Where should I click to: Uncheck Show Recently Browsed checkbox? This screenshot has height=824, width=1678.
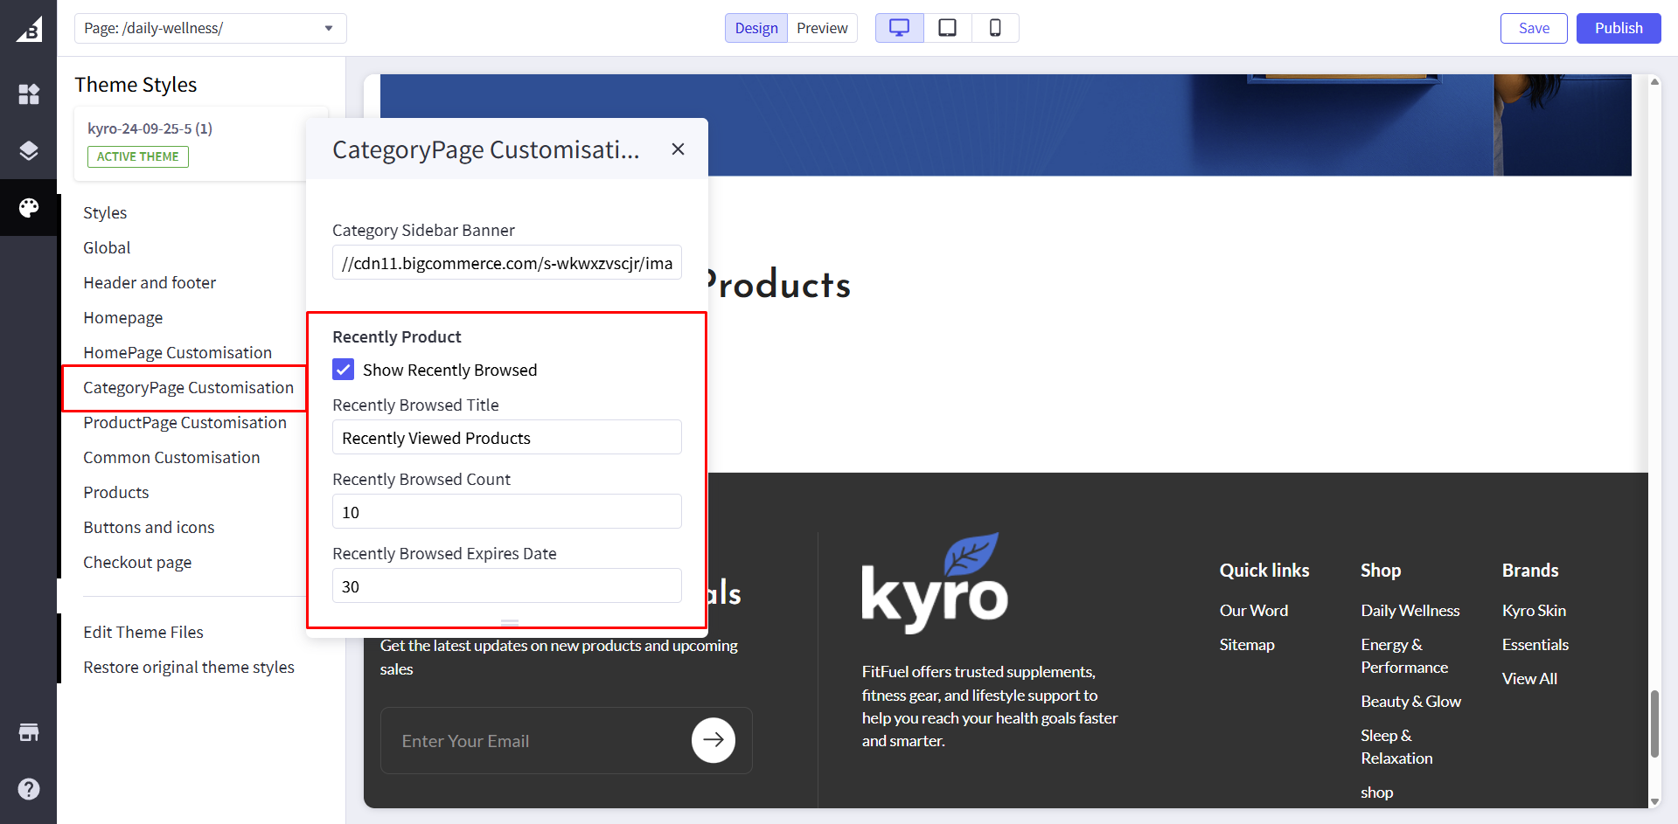click(x=344, y=370)
